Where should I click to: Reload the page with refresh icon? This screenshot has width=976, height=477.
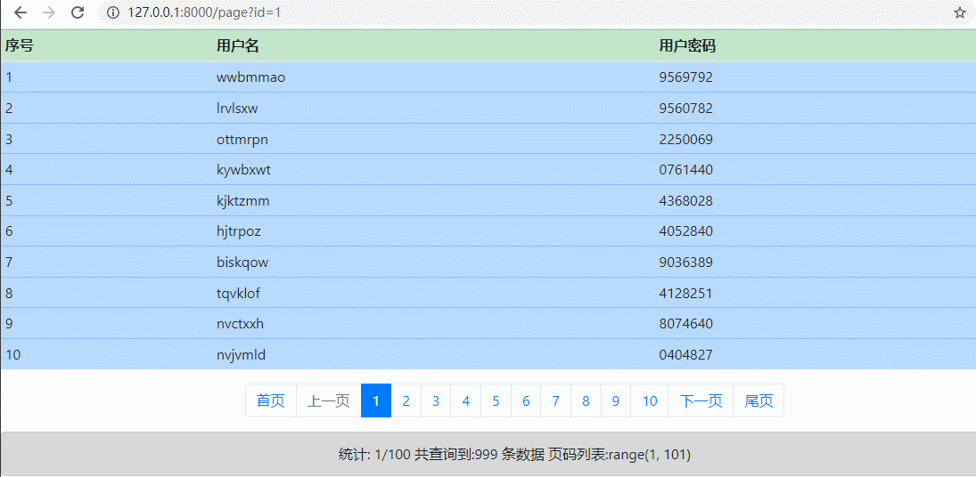(78, 12)
